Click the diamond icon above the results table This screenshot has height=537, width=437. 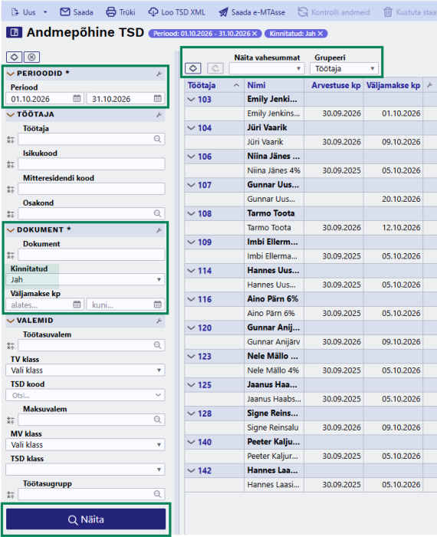pos(193,68)
